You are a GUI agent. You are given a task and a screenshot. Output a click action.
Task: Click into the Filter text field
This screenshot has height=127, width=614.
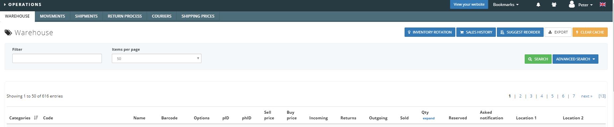[x=57, y=58]
